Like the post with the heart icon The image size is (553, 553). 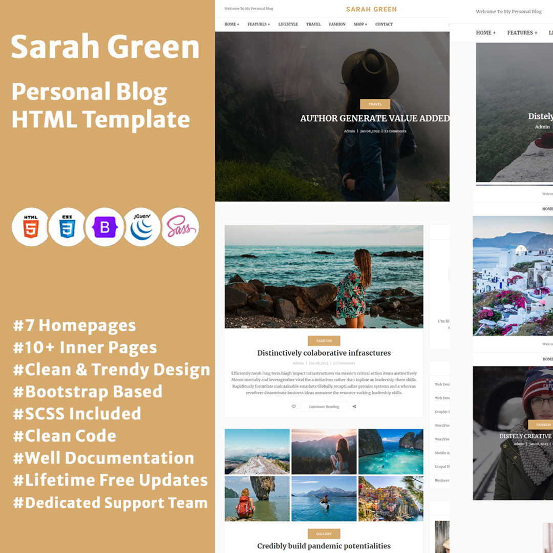coord(294,407)
